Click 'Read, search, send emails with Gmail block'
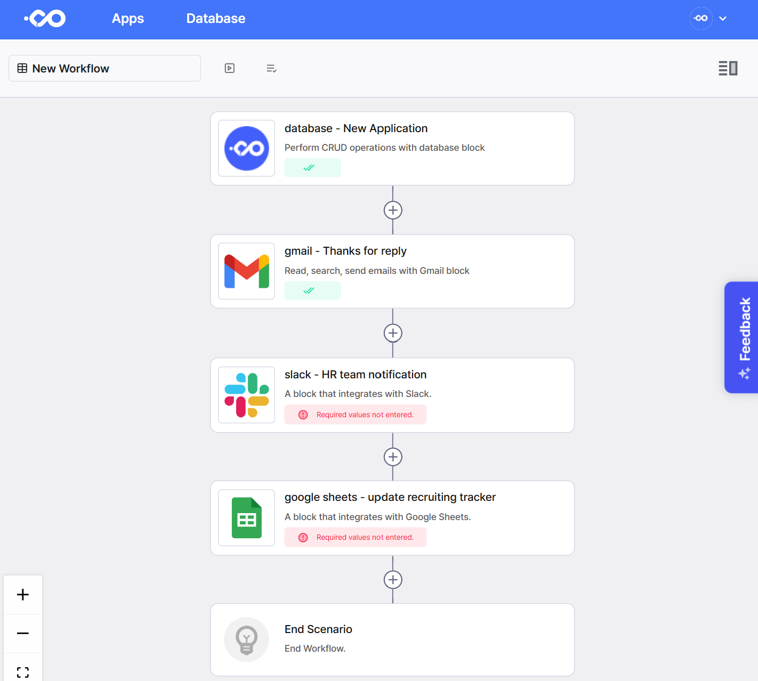The height and width of the screenshot is (681, 758). point(377,271)
